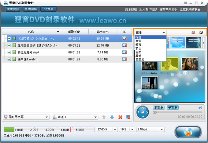This screenshot has width=208, height=143.
Task: Click video file icon of GirlsDay.rmvb
Action: click(14, 38)
